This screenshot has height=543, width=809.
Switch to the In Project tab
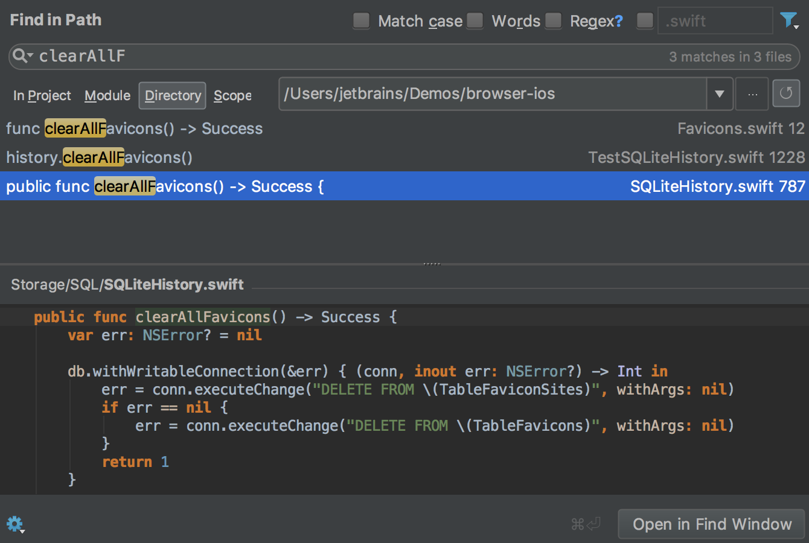tap(42, 96)
